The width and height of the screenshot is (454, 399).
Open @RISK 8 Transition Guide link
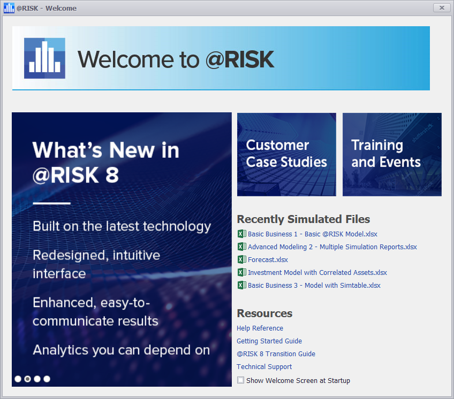tap(276, 354)
